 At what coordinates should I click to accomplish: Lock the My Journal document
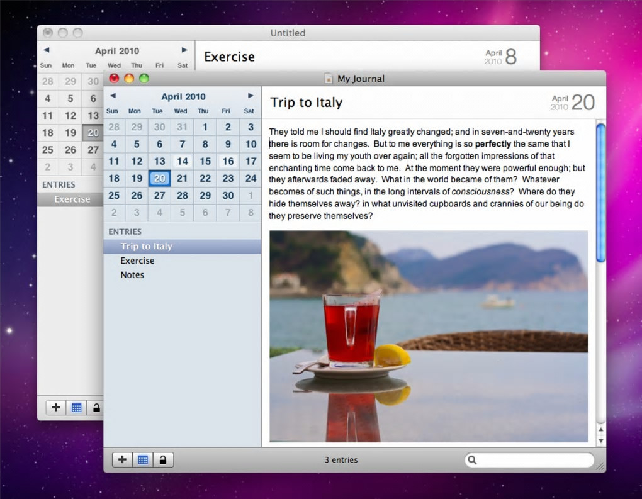pyautogui.click(x=163, y=460)
